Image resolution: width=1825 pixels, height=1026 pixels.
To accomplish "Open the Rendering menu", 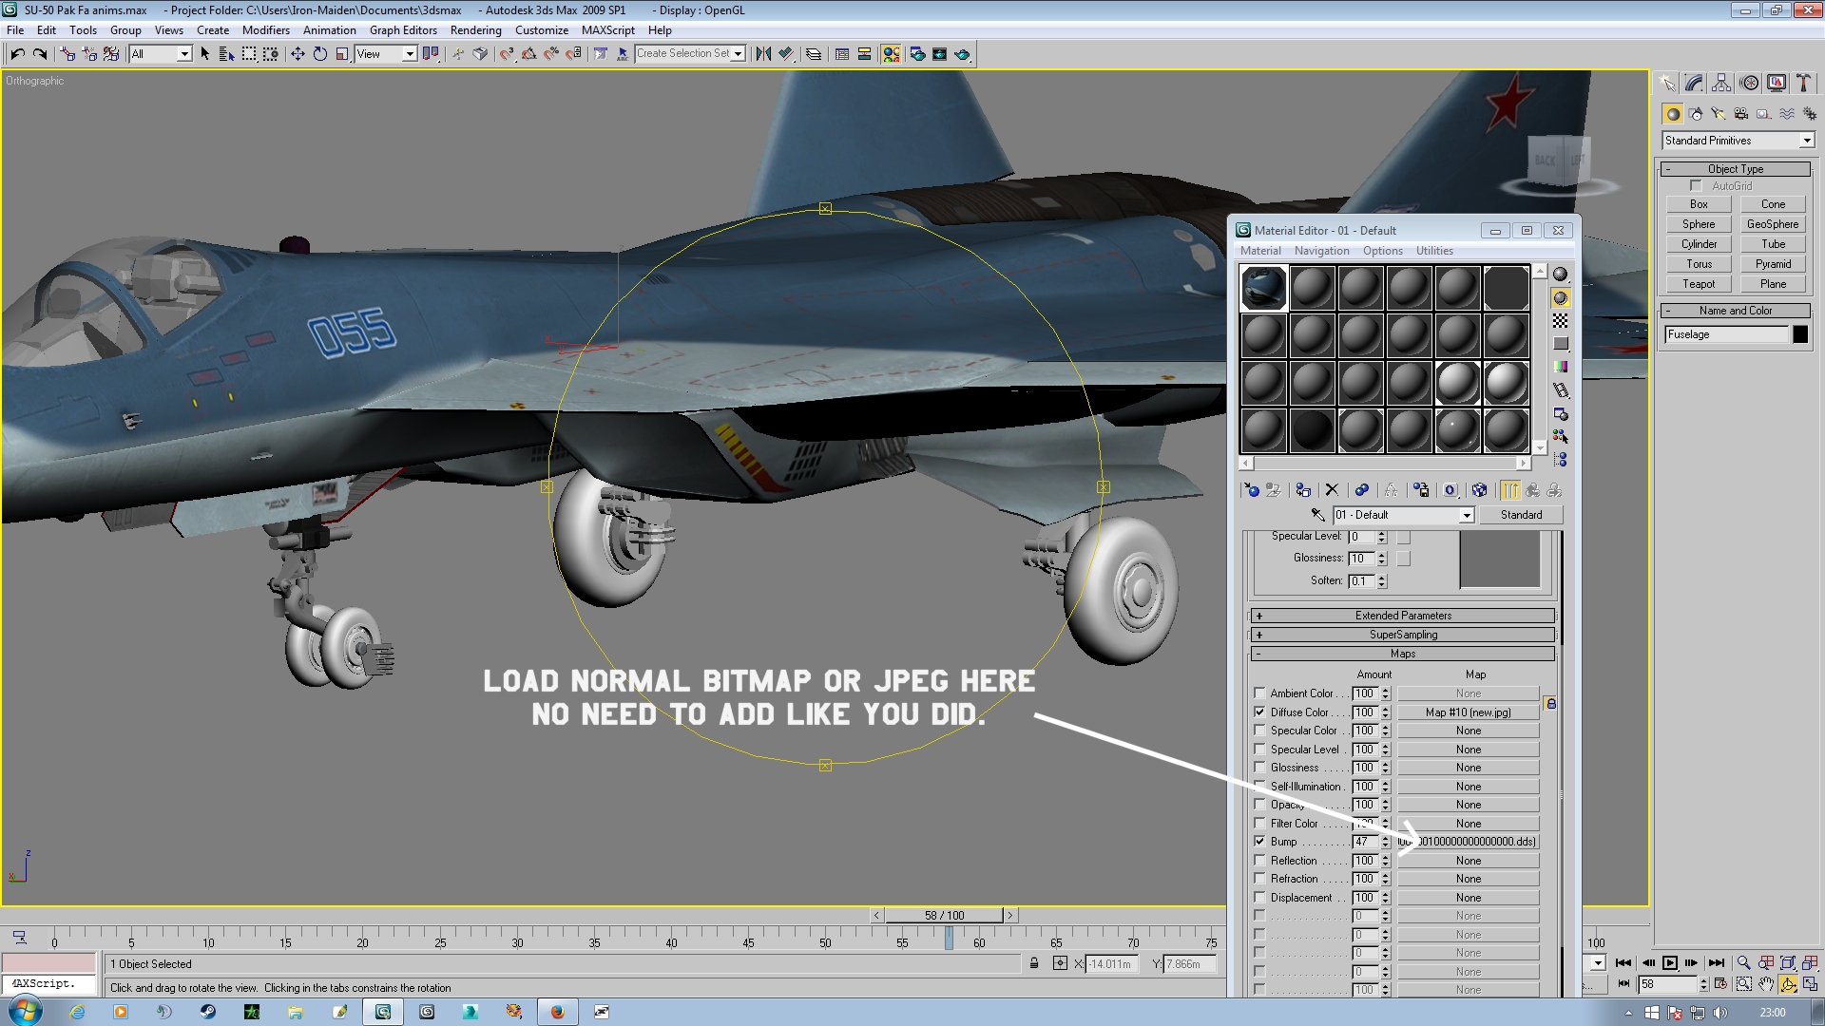I will point(475,30).
